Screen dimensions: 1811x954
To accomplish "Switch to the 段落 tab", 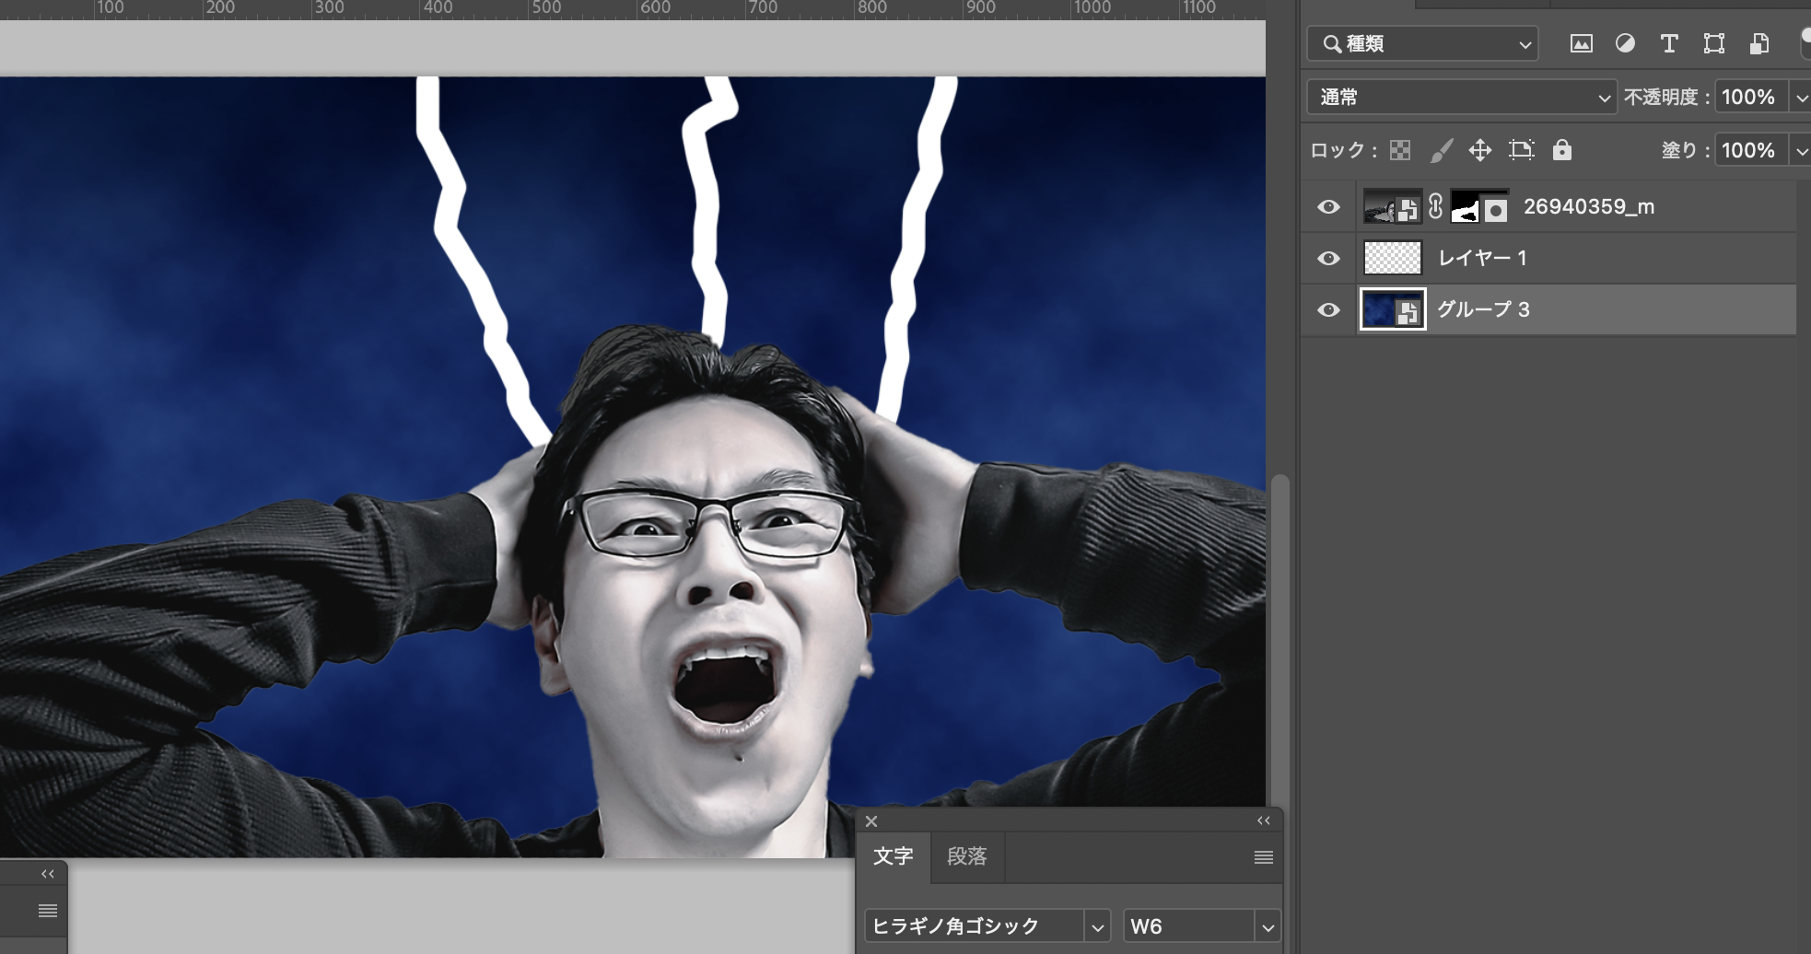I will [966, 856].
